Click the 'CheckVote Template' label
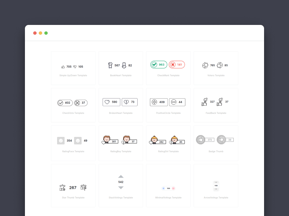This screenshot has width=289, height=216. [73, 113]
